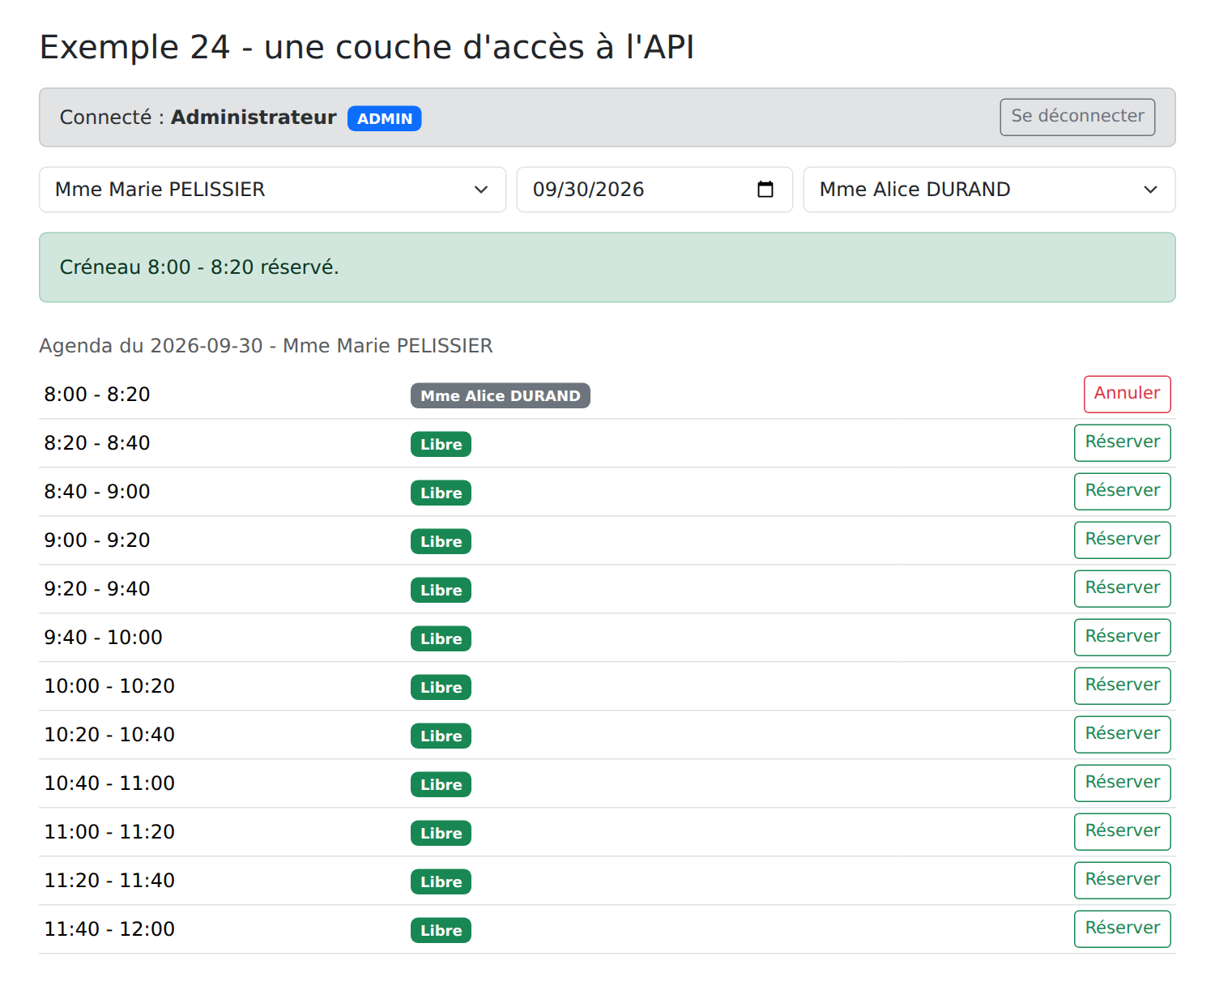Reserve the 11:40 - 12:00 slot
1215x1003 pixels.
[1122, 928]
